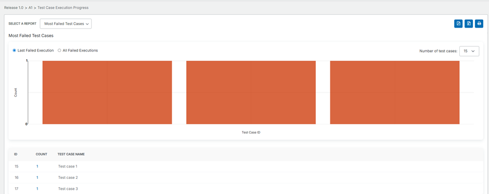Click the middle orange bar in the chart
489x194 pixels.
pyautogui.click(x=251, y=93)
